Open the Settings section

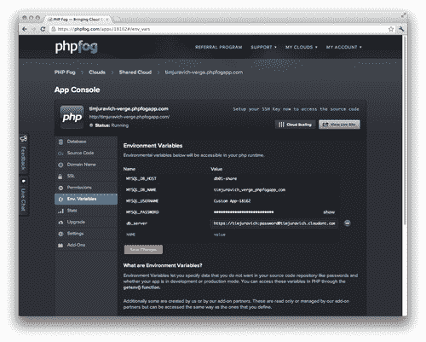[x=86, y=234]
